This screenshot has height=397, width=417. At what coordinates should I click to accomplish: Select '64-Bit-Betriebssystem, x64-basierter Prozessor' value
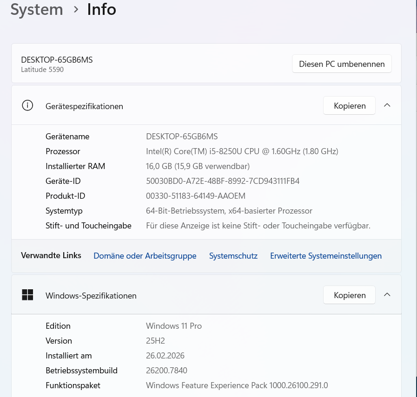tap(229, 211)
